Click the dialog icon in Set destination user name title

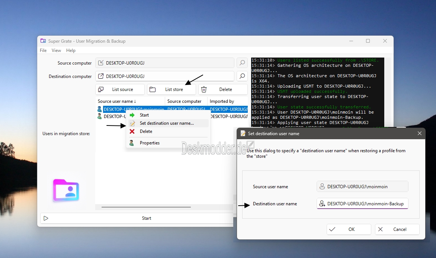[243, 133]
